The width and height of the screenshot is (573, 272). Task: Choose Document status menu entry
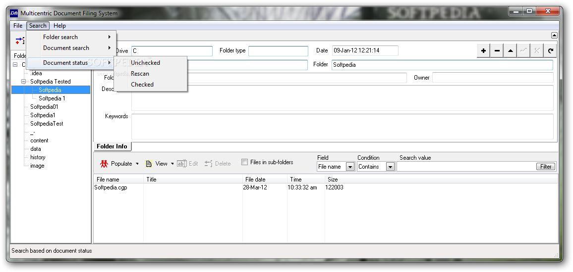[x=71, y=63]
